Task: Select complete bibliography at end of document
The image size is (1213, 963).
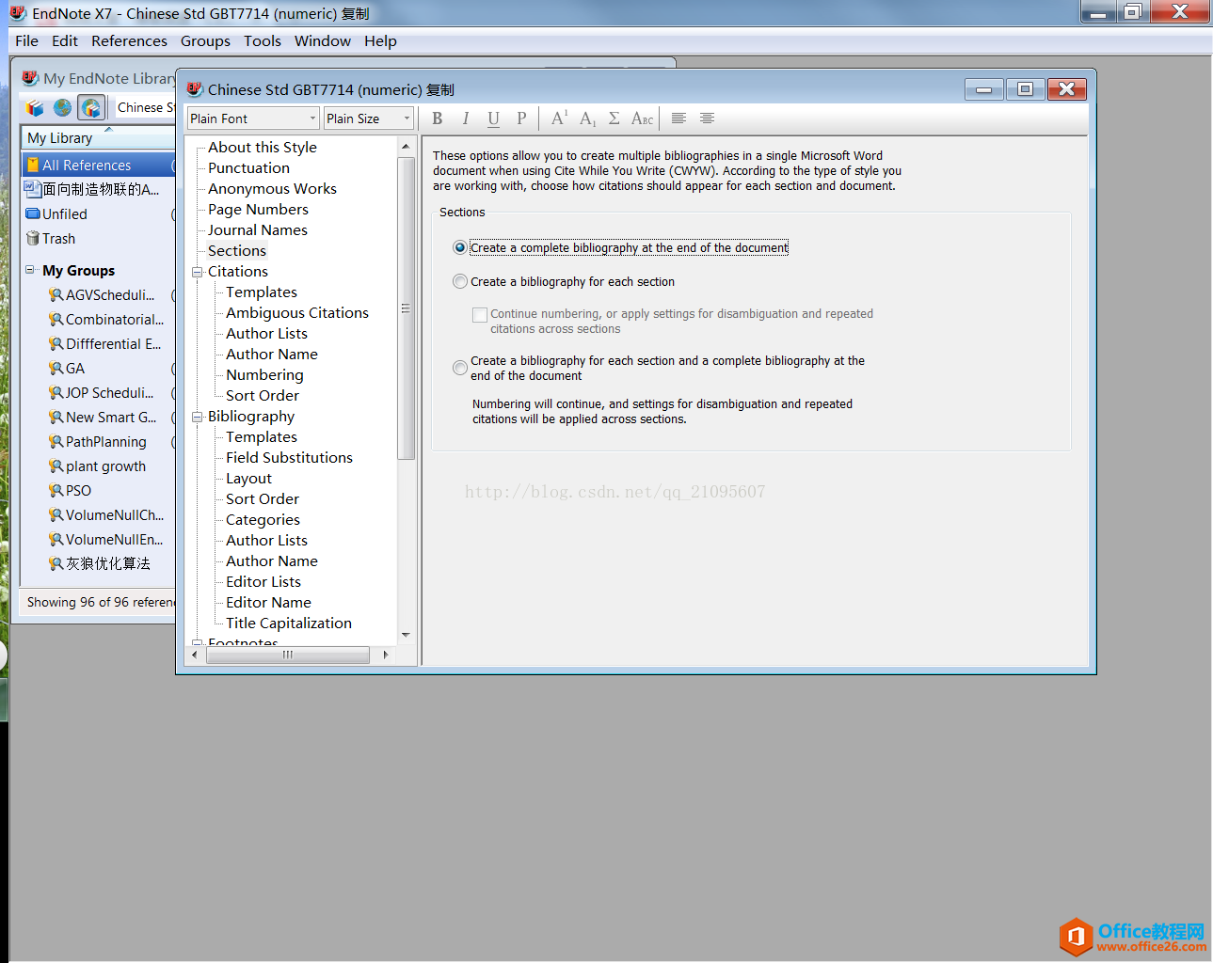Action: (x=460, y=247)
